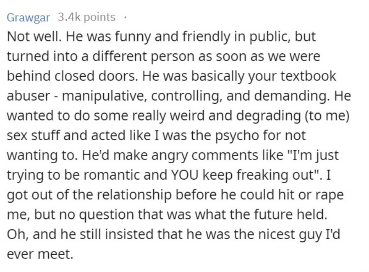Click the line starting "got out of the relationship"
Viewport: 369px width, 272px height.
(175, 195)
